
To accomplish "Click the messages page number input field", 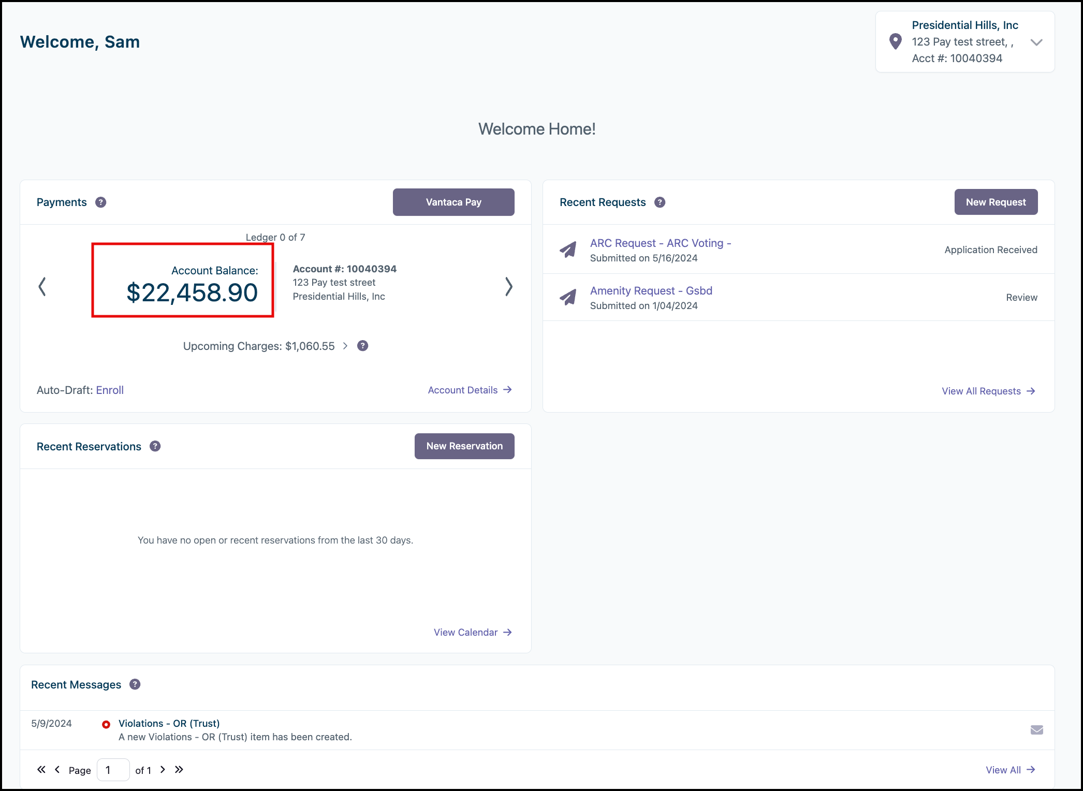I will (x=113, y=770).
